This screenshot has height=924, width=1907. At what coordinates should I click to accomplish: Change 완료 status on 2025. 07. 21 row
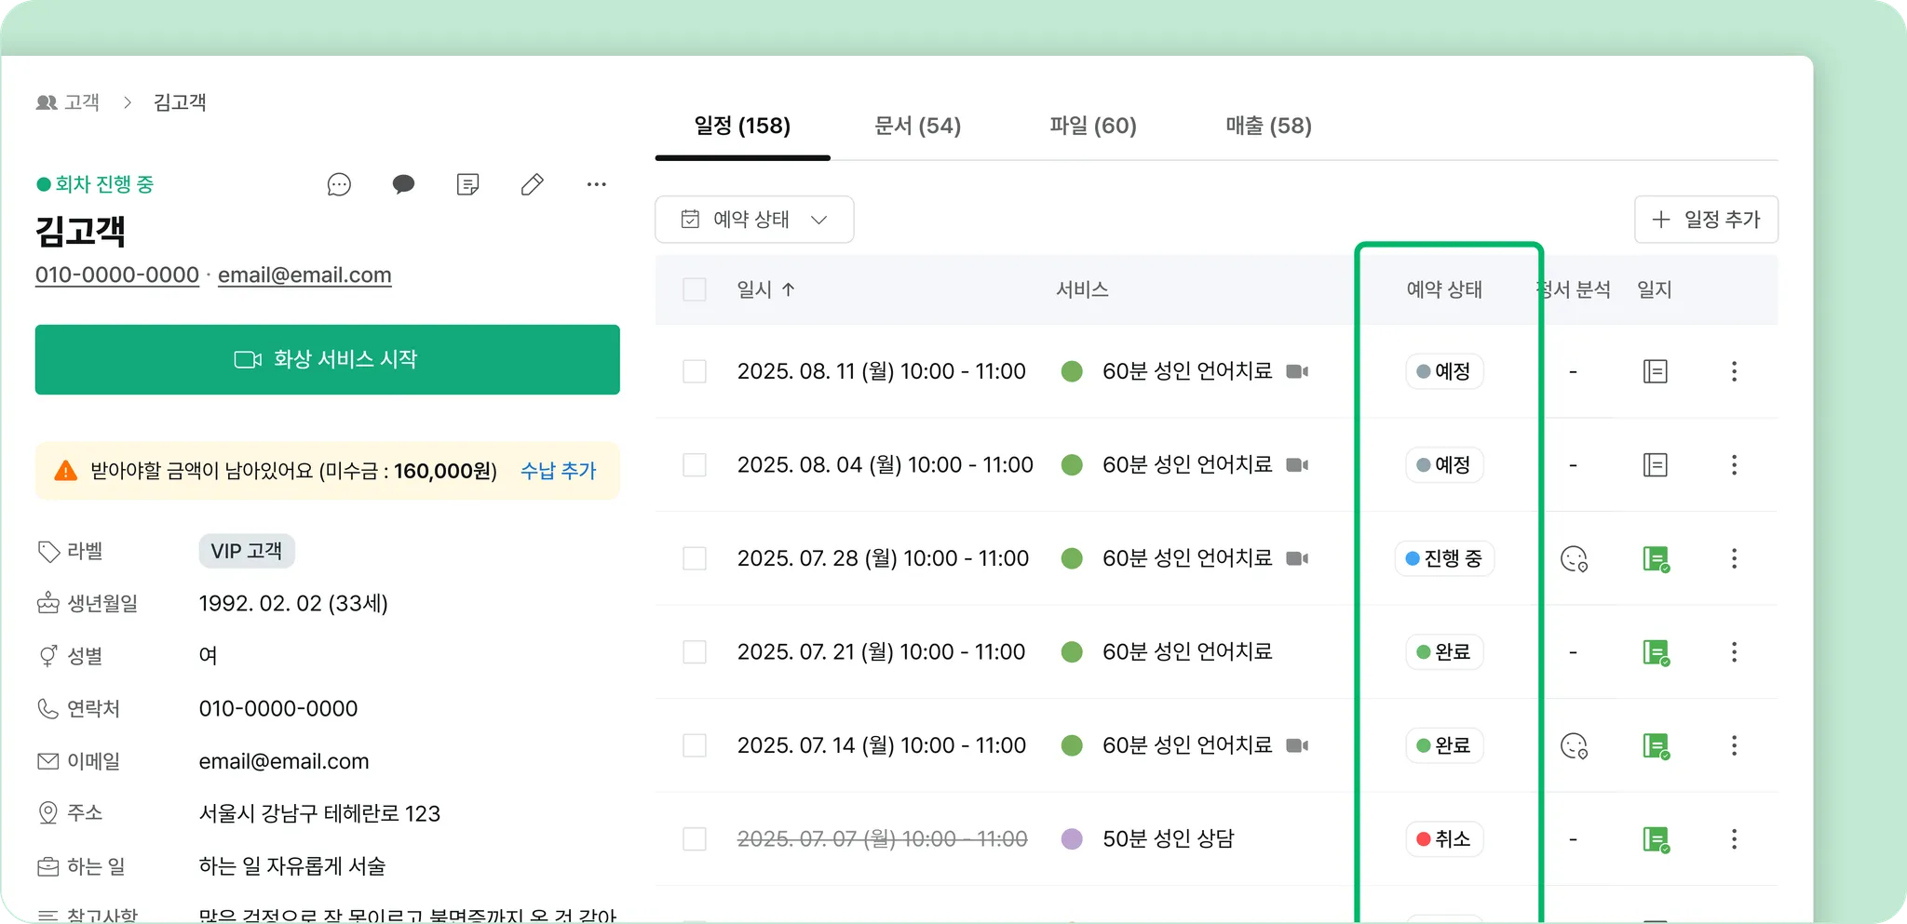[x=1444, y=651]
